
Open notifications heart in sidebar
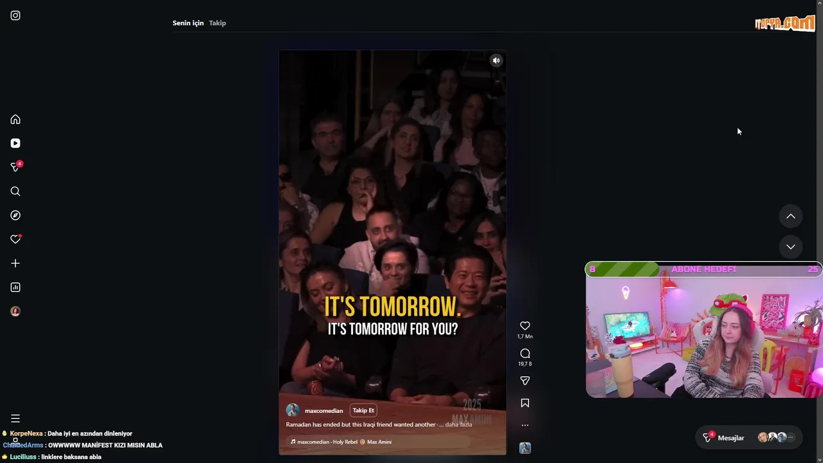pos(16,239)
